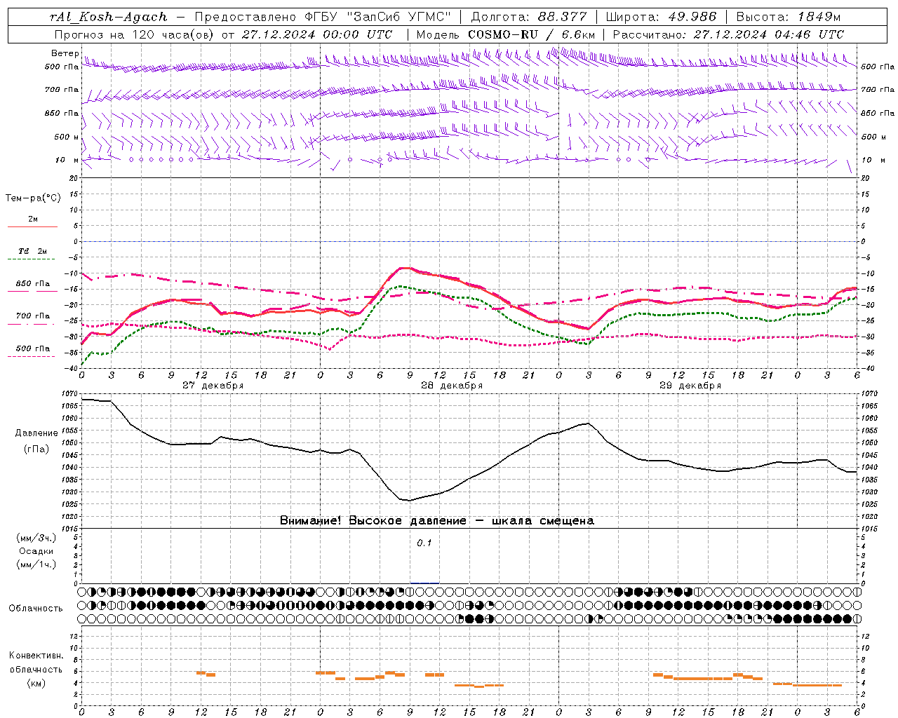
Task: Click the (км) unit label
Action: click(x=36, y=683)
